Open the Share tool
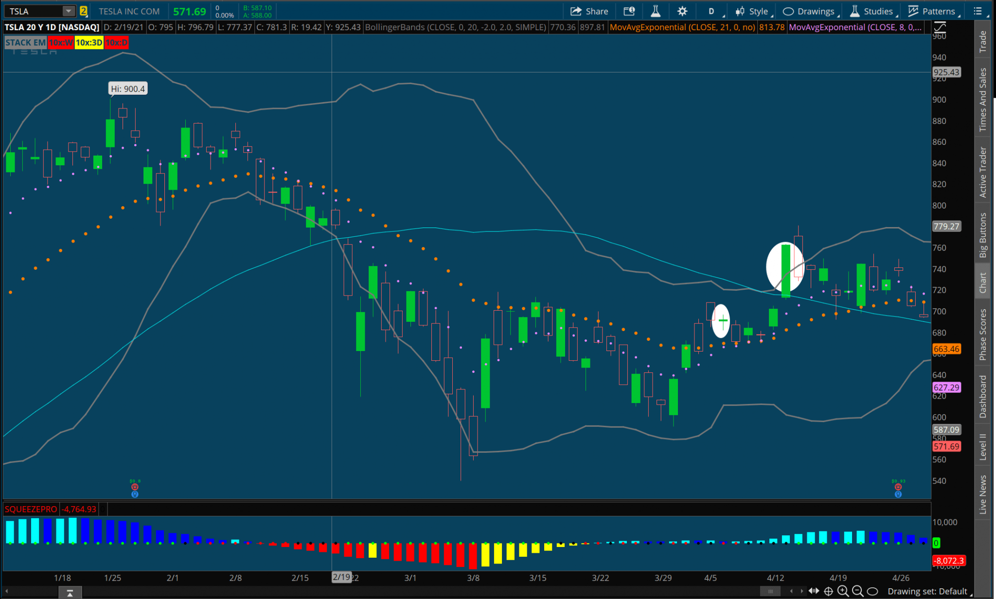This screenshot has height=599, width=996. (589, 11)
